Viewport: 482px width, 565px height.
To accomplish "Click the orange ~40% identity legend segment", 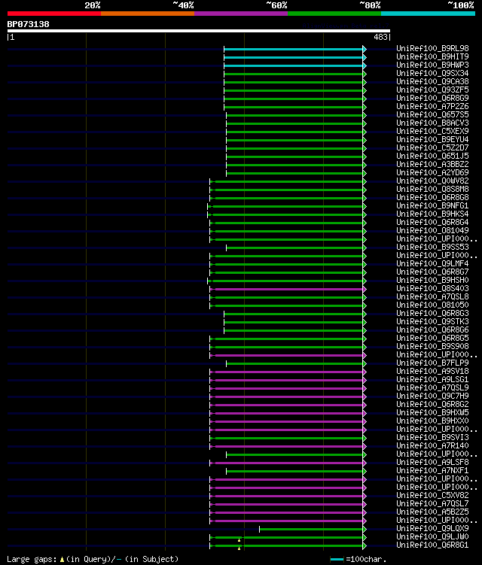I will [148, 14].
